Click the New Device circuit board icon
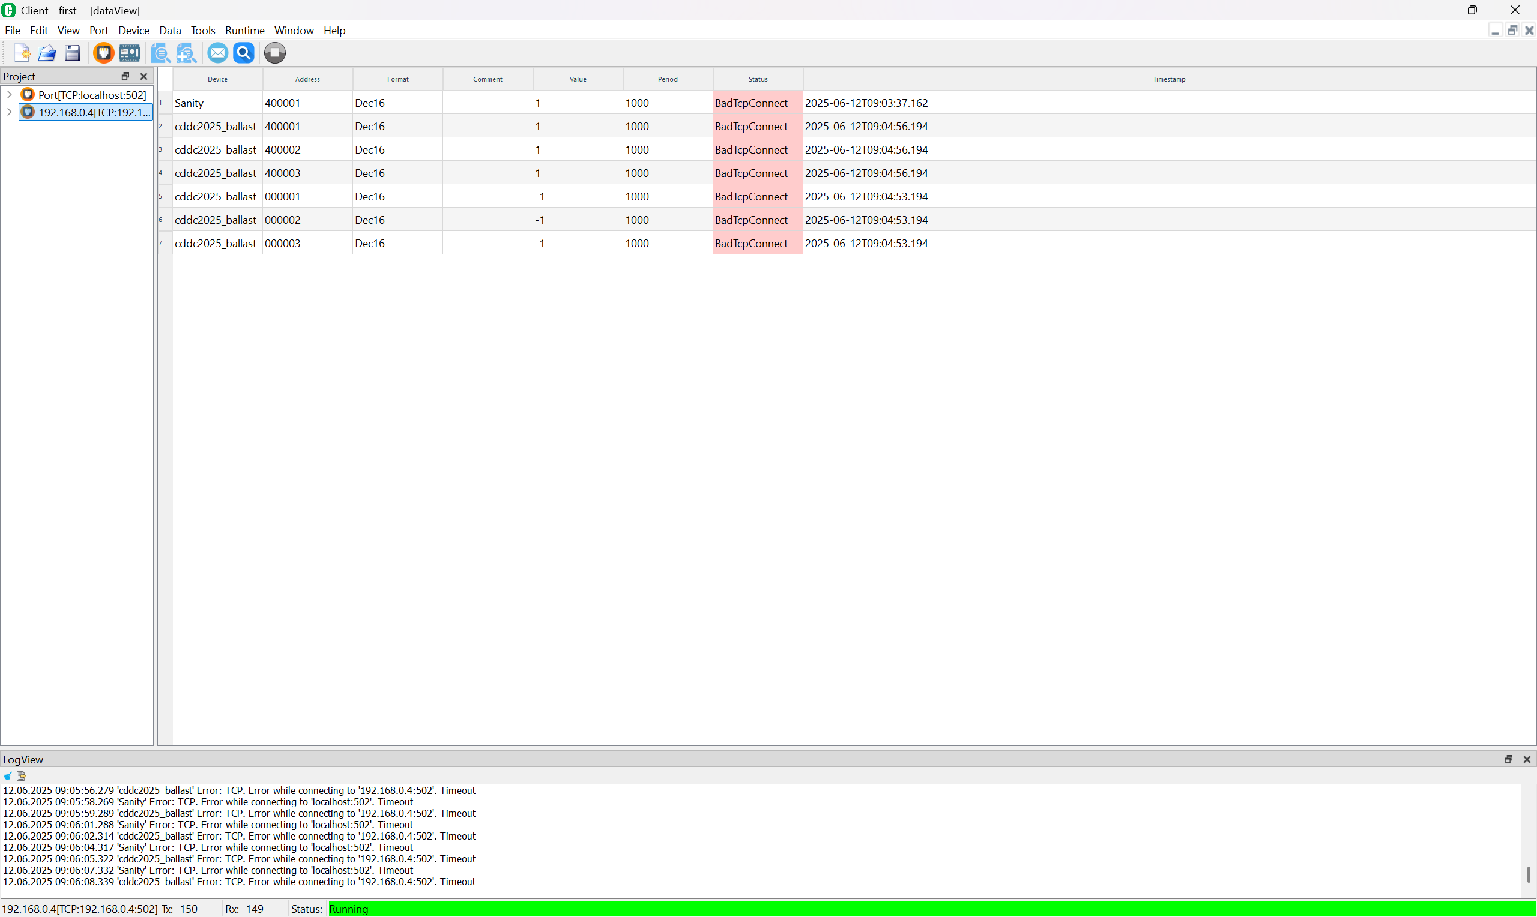The image size is (1537, 917). coord(129,53)
